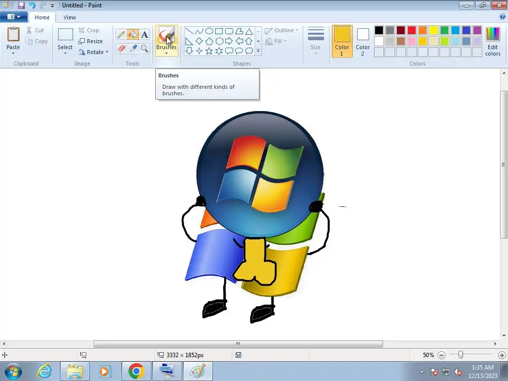Screen dimensions: 508x381
Task: Open Paint Help question mark
Action: click(x=503, y=17)
